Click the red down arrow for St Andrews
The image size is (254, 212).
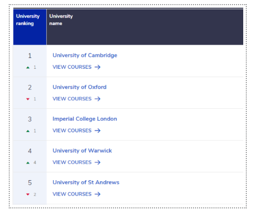pyautogui.click(x=28, y=195)
